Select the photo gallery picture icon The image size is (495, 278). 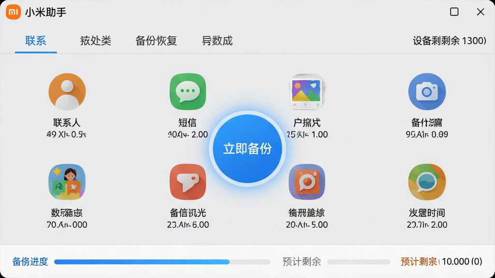pos(307,91)
